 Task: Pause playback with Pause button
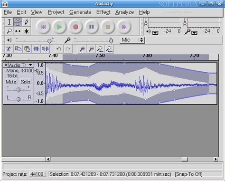pos(92,27)
